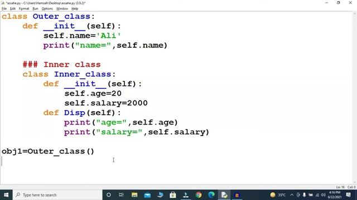
Task: Open File Explorer from taskbar
Action: coord(134,195)
